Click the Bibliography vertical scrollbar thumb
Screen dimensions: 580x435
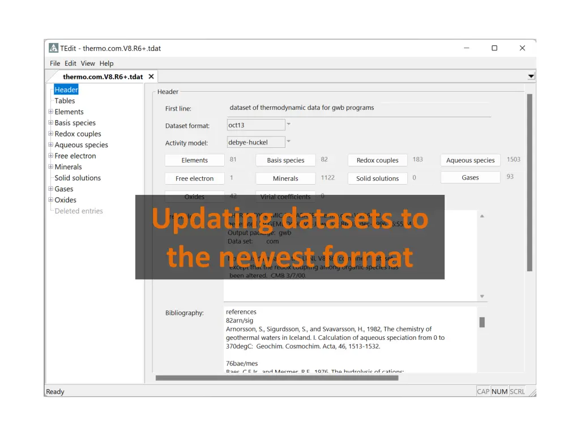click(x=482, y=322)
